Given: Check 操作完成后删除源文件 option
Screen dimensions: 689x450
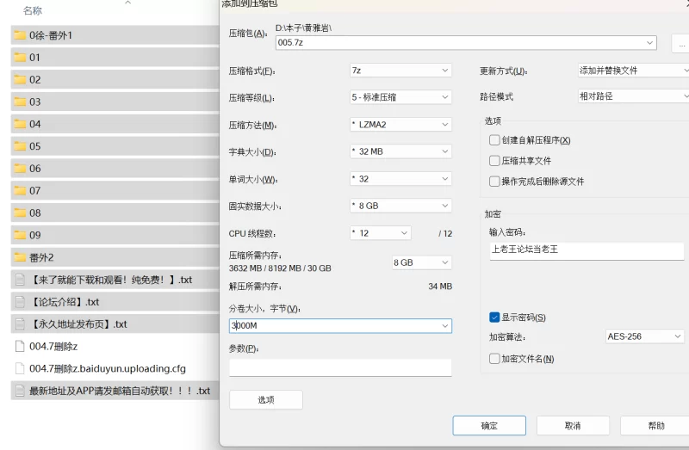Looking at the screenshot, I should 494,182.
